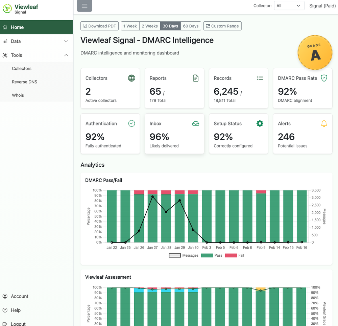This screenshot has height=326, width=338.
Task: Click the bell icon on Alerts card
Action: coord(324,123)
